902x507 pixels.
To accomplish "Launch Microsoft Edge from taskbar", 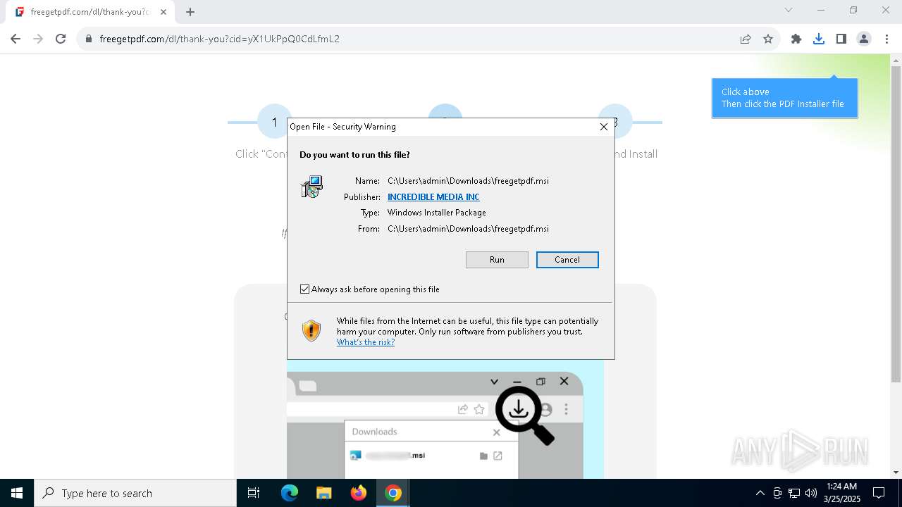I will coord(290,493).
